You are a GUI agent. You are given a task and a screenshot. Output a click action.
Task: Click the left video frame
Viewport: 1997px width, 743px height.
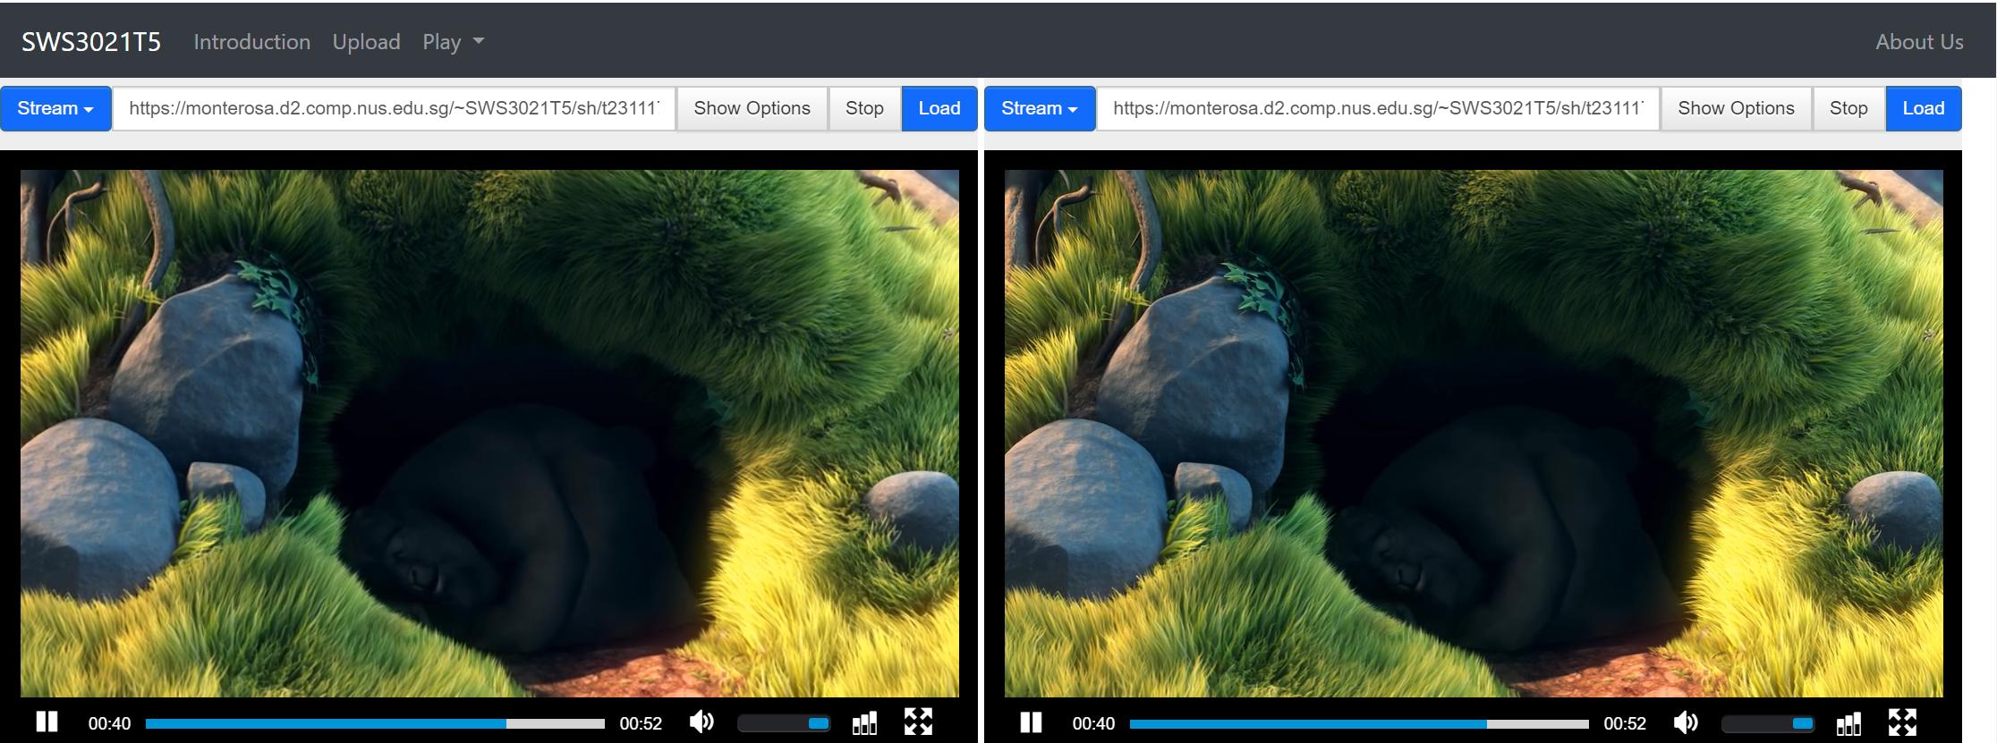point(489,434)
